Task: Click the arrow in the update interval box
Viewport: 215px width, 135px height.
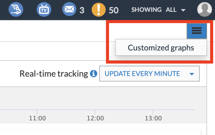Action: click(x=192, y=74)
